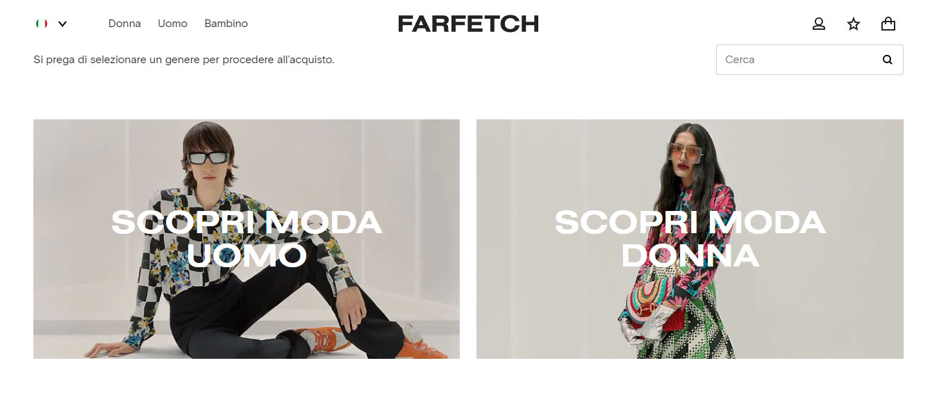Open the account profile icon
Screen dimensions: 930x406
819,24
